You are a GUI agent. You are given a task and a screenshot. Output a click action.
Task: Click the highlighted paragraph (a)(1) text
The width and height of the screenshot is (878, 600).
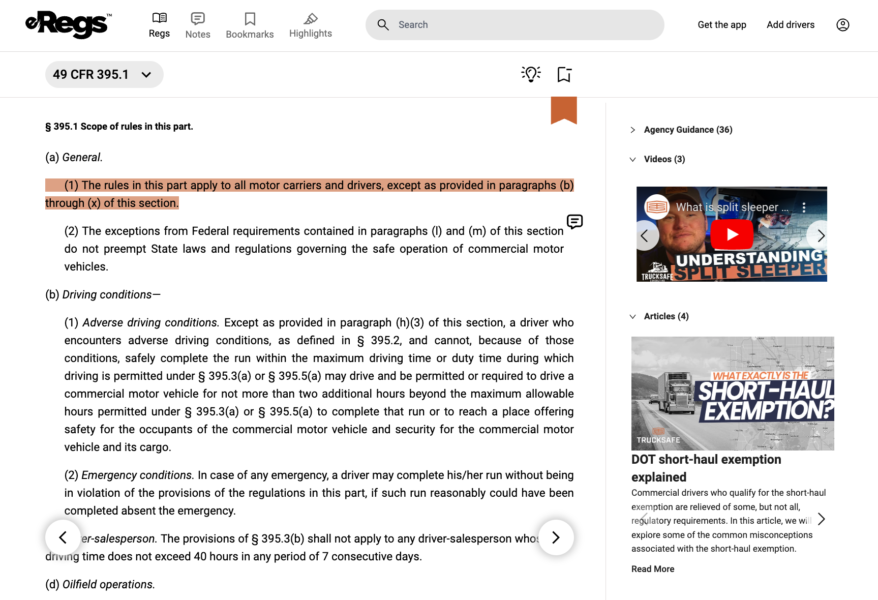tap(309, 194)
